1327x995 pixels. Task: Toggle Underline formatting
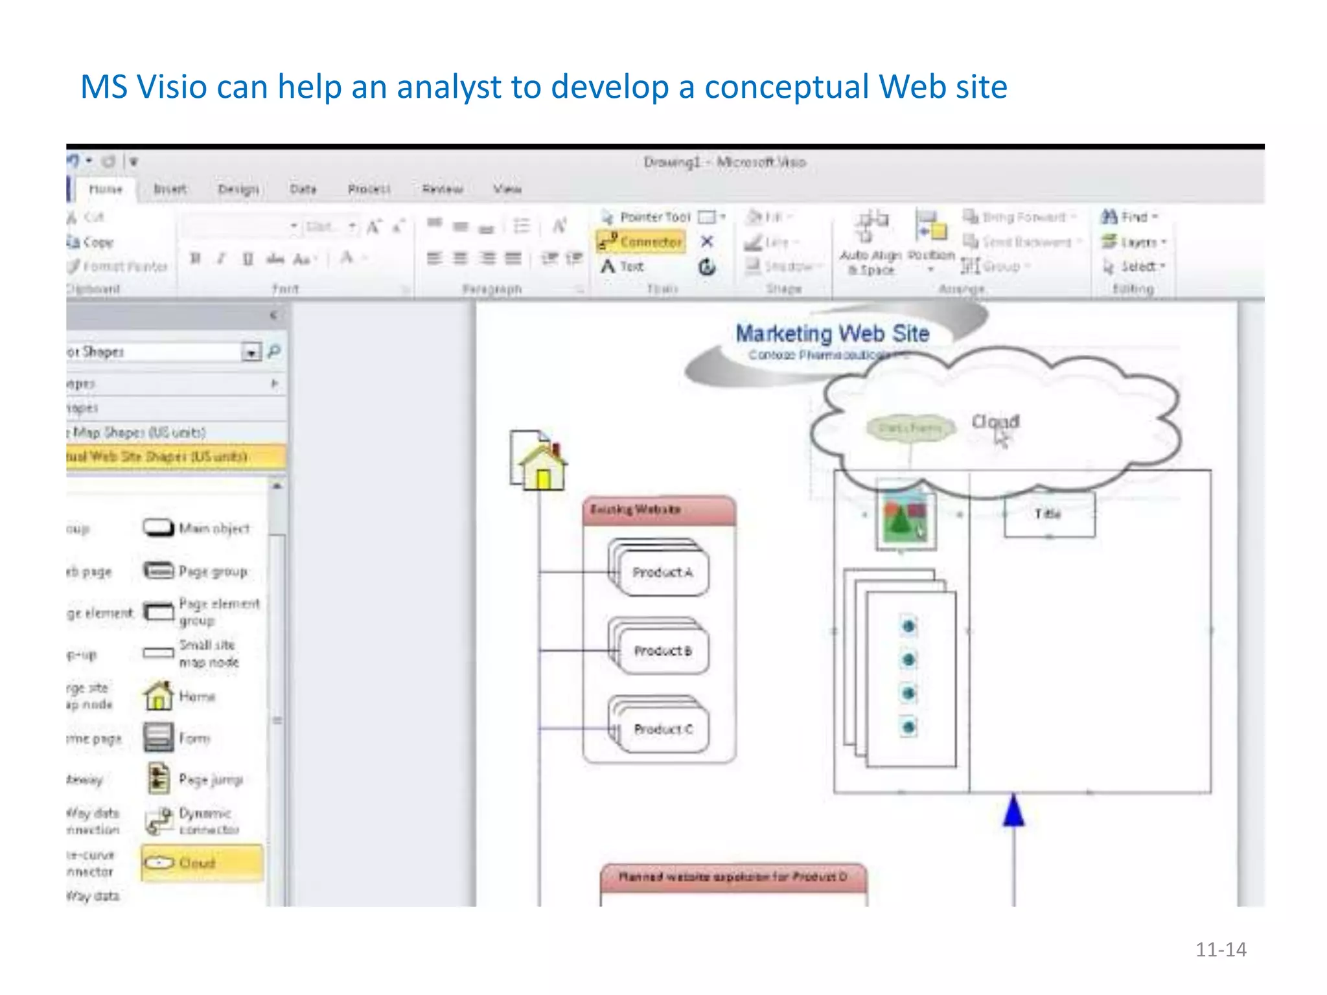pos(248,258)
